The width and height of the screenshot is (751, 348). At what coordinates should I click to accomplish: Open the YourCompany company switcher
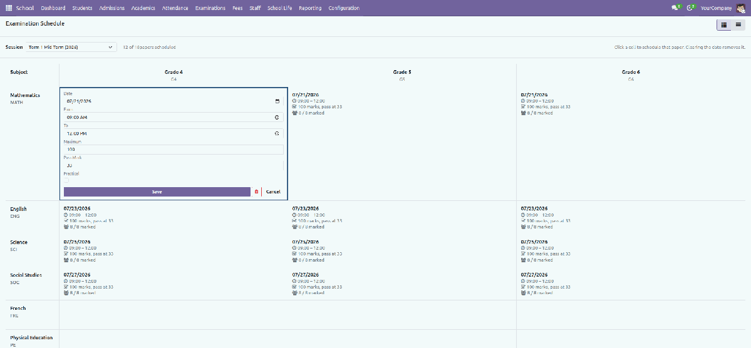[x=716, y=8]
